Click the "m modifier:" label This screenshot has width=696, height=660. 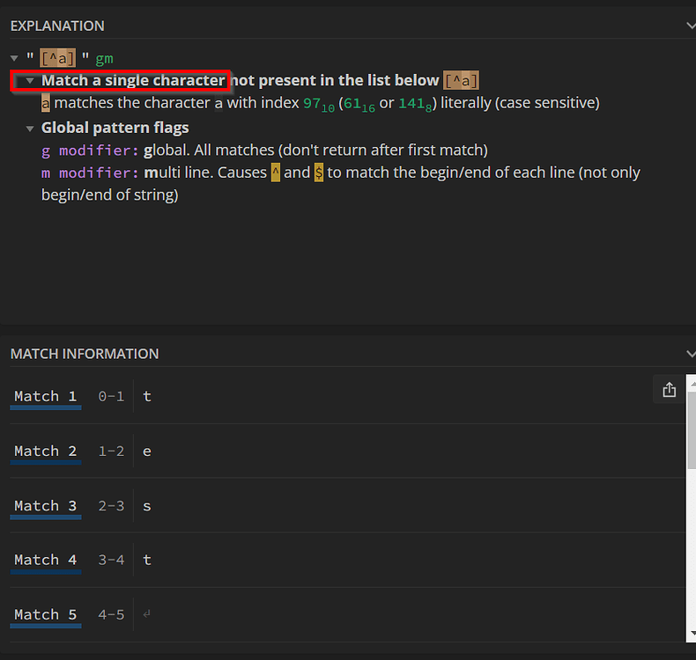90,172
